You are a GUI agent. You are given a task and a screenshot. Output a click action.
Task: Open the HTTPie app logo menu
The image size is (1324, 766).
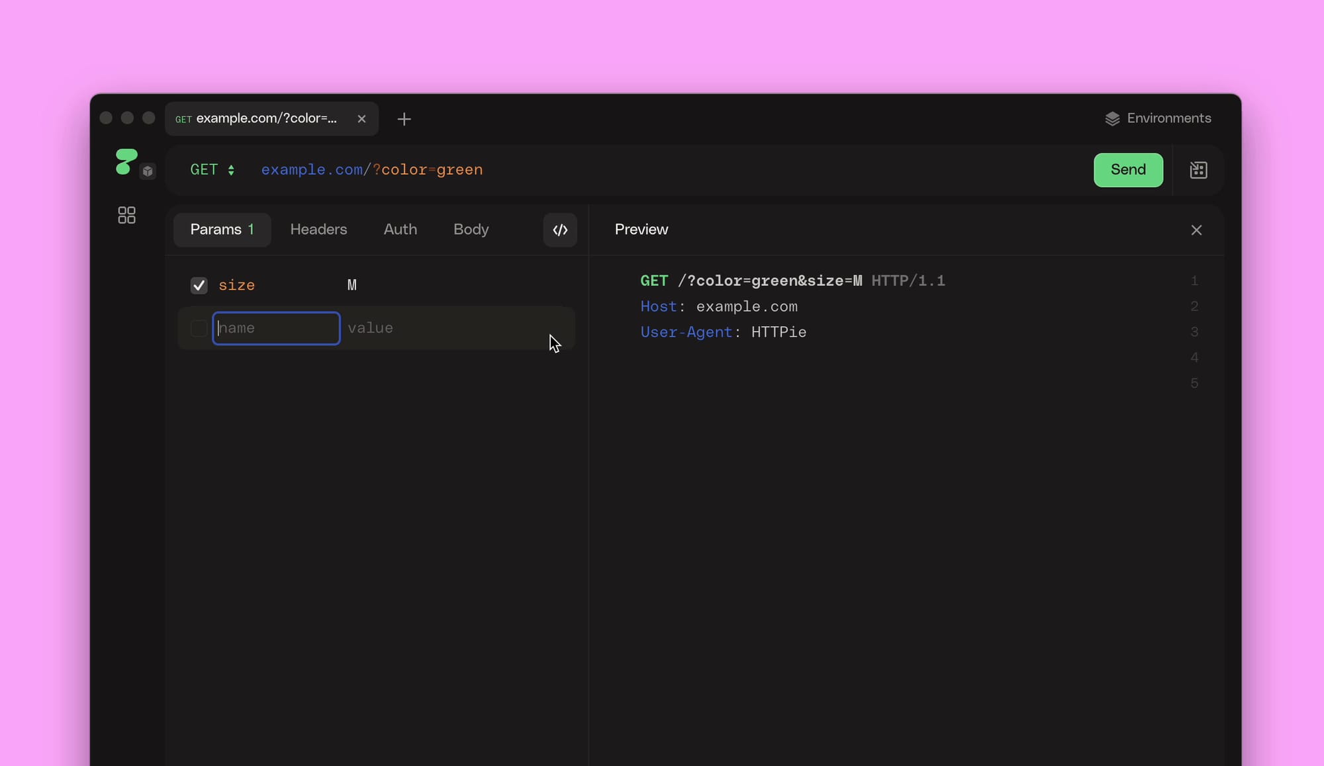125,161
